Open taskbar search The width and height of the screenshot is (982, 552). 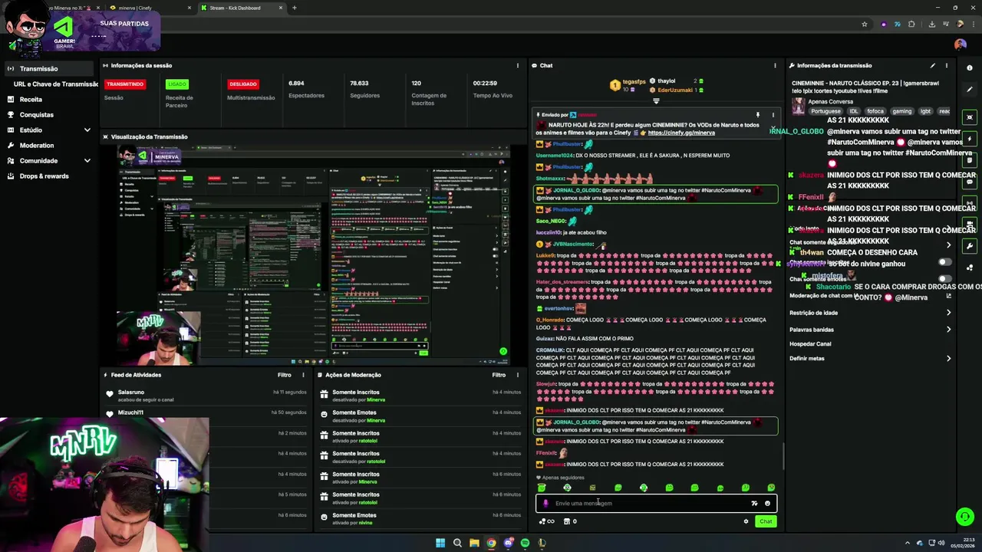(x=457, y=543)
